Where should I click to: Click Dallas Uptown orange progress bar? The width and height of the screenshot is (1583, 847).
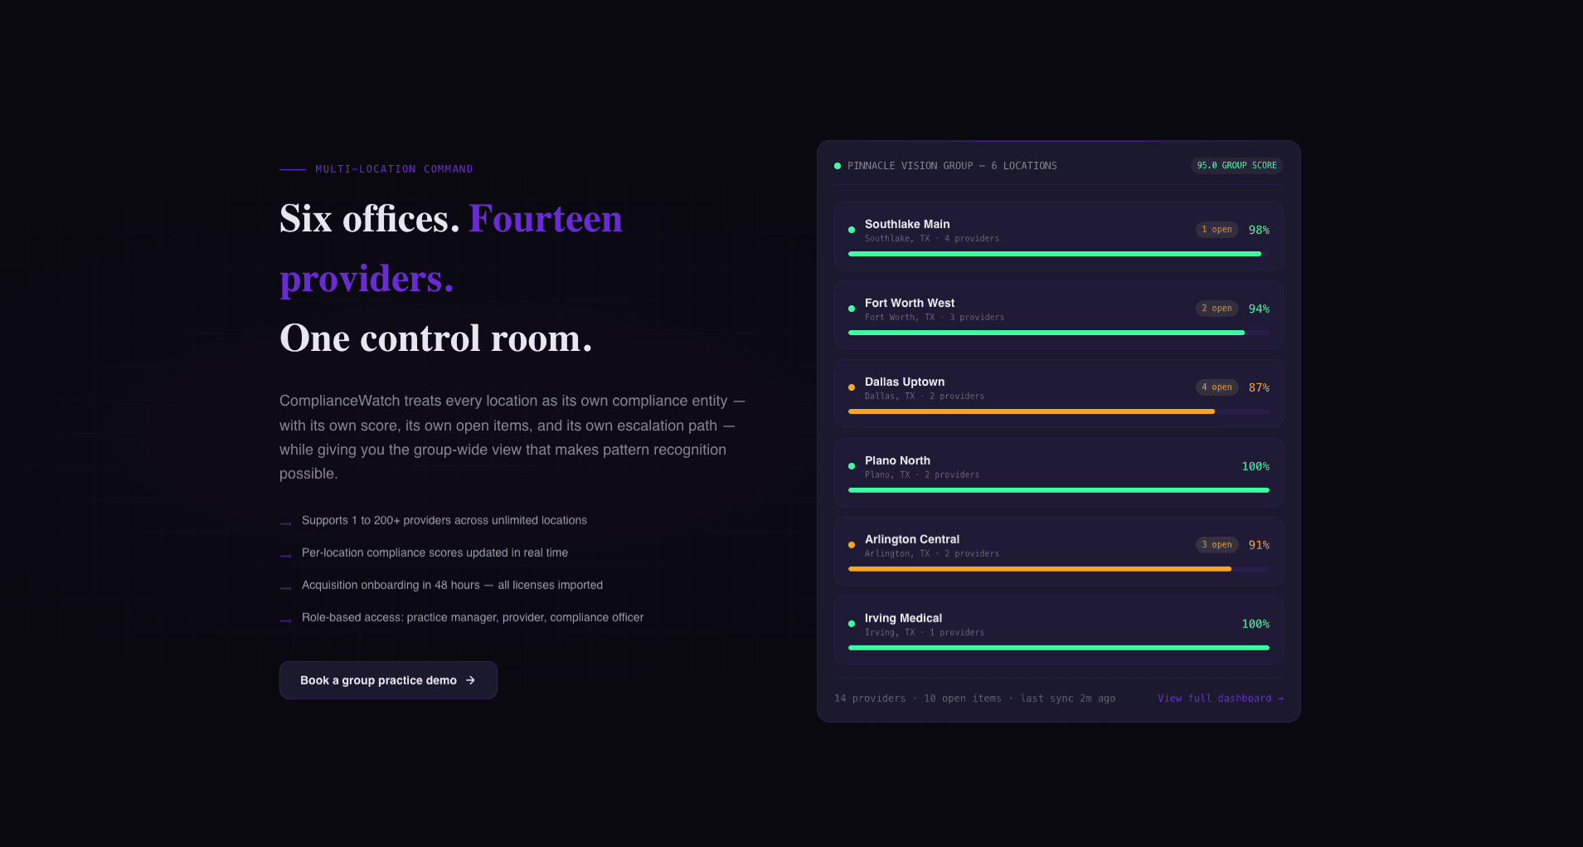(1059, 411)
